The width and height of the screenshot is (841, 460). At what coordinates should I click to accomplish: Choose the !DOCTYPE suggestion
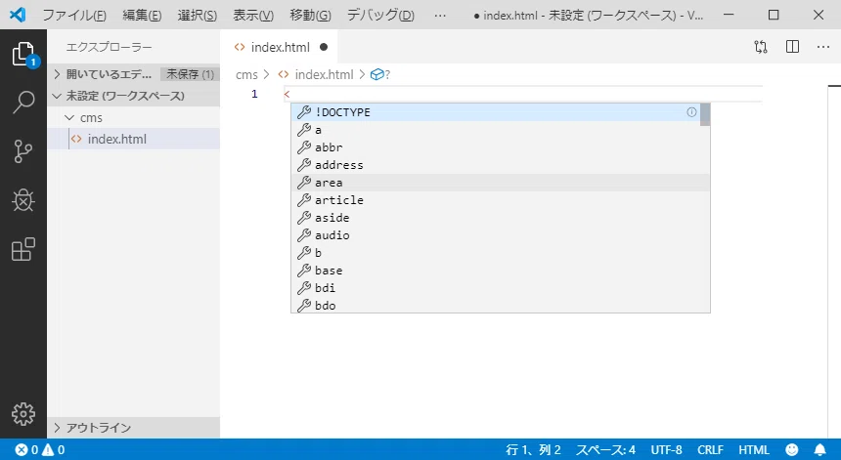click(496, 112)
